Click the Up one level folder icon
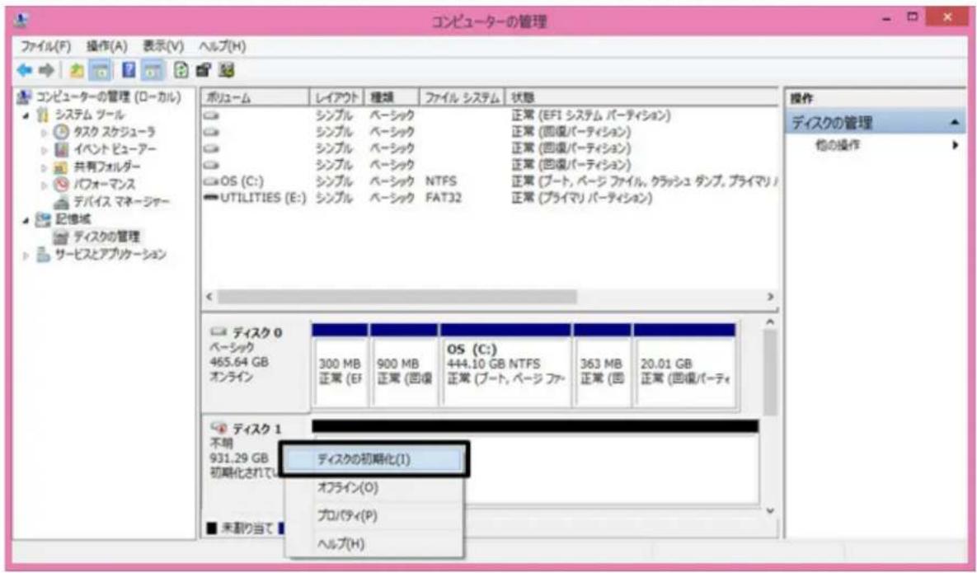Image resolution: width=977 pixels, height=573 pixels. coord(77,70)
